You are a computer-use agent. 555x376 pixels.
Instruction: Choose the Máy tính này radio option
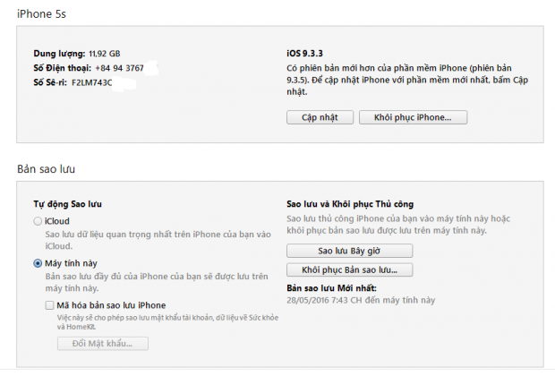pos(37,263)
